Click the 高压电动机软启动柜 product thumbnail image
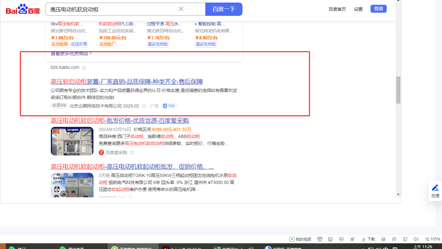Viewport: 442px width, 249px height. click(72, 141)
